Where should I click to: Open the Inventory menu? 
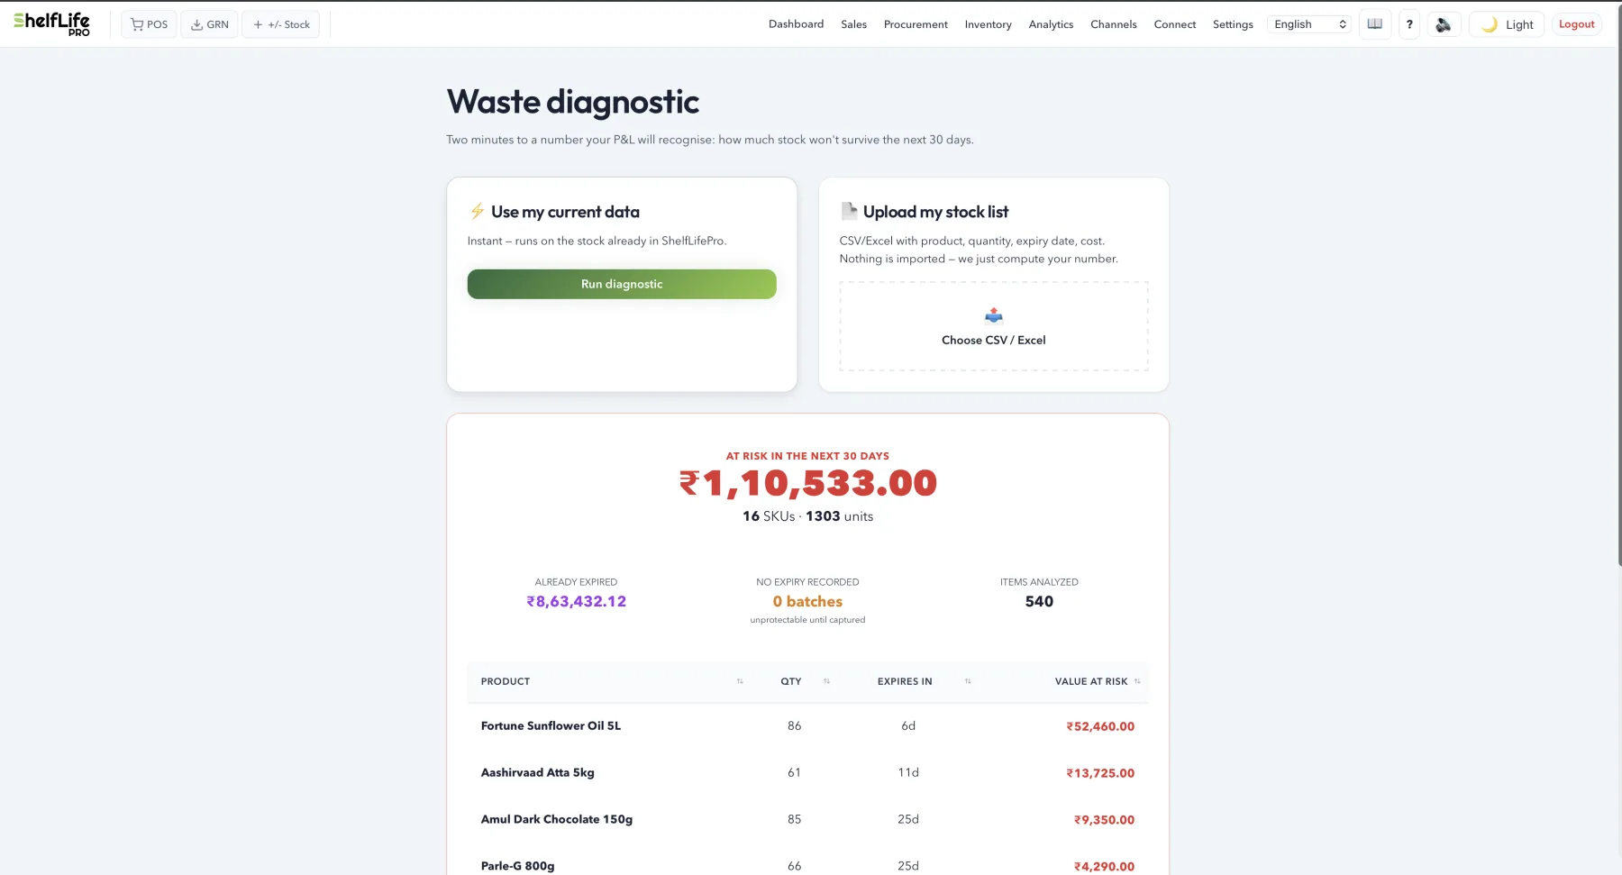988,24
